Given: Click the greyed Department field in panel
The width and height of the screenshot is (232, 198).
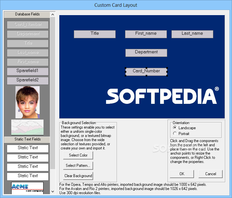Looking at the screenshot, I should (28, 34).
